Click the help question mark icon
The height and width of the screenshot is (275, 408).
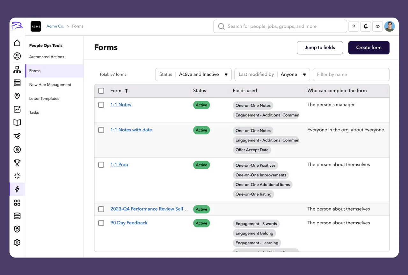pos(353,26)
